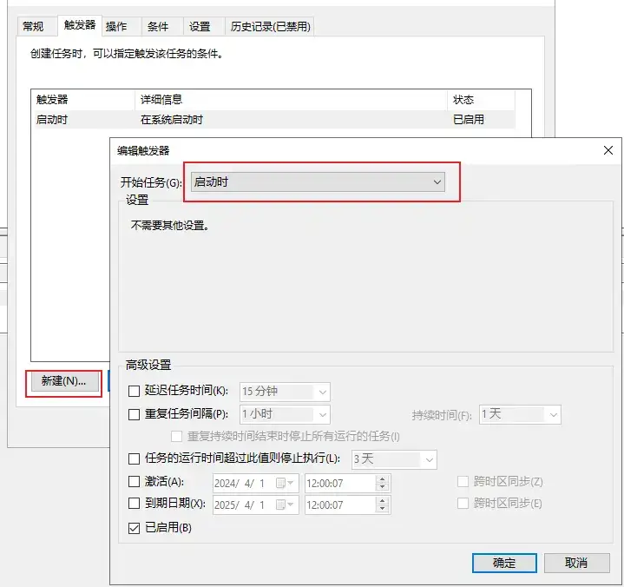Image resolution: width=624 pixels, height=587 pixels.
Task: Click the 状态 column header
Action: coord(481,100)
